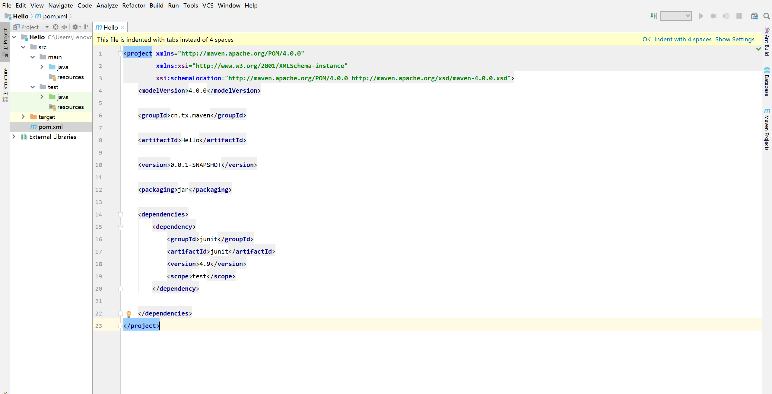Toggle fold marker on dependency line 15
Viewport: 772px width, 394px height.
coord(120,227)
